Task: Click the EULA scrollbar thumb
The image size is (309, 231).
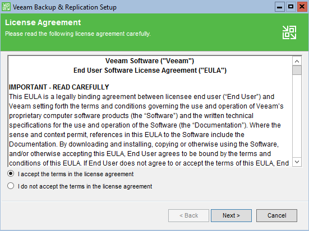Action: coord(297,70)
